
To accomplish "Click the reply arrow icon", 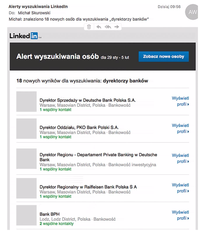I will tap(99, 27).
